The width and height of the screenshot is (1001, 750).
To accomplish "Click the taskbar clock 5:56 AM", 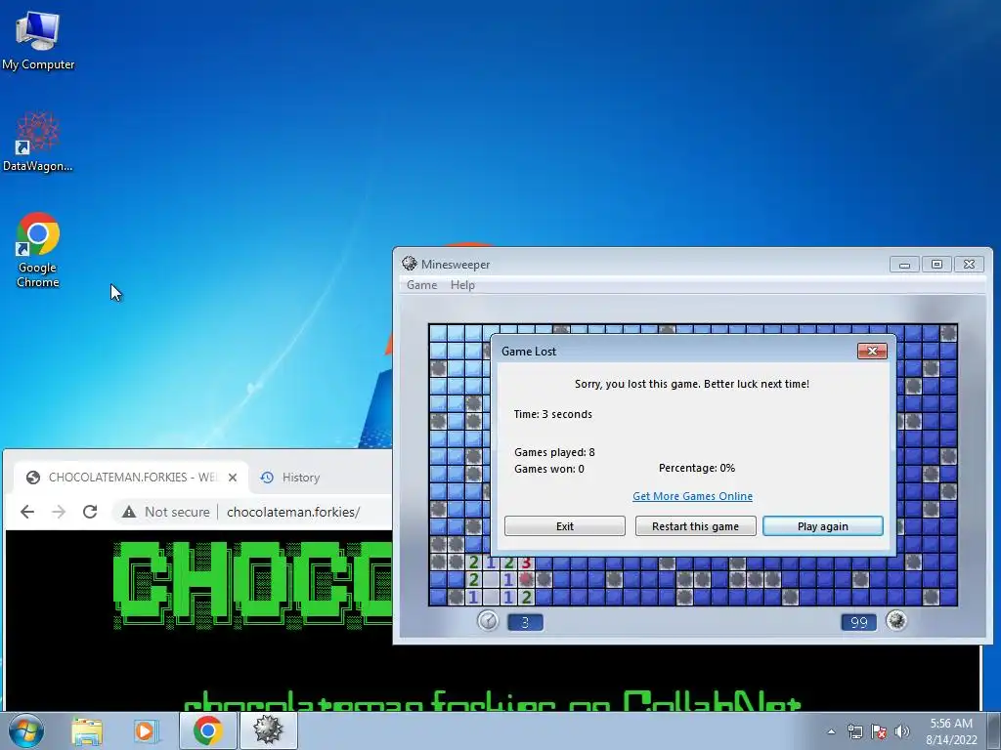I will 951,731.
